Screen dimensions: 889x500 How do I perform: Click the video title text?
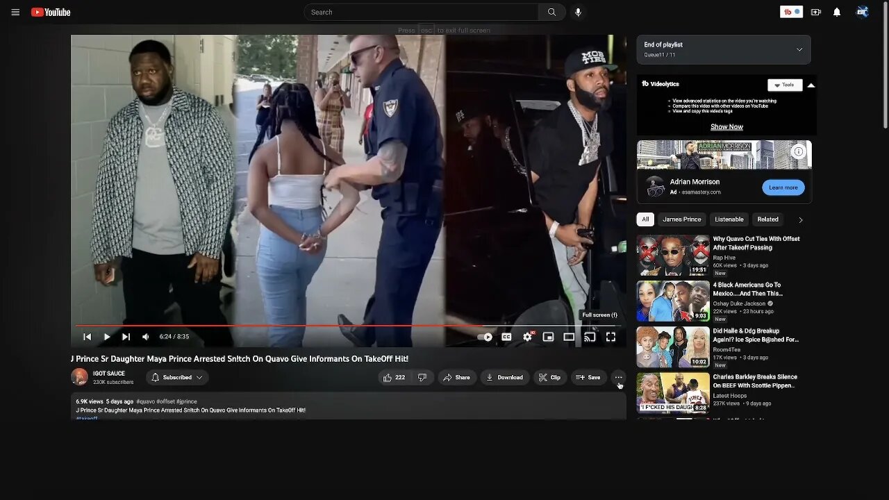240,359
